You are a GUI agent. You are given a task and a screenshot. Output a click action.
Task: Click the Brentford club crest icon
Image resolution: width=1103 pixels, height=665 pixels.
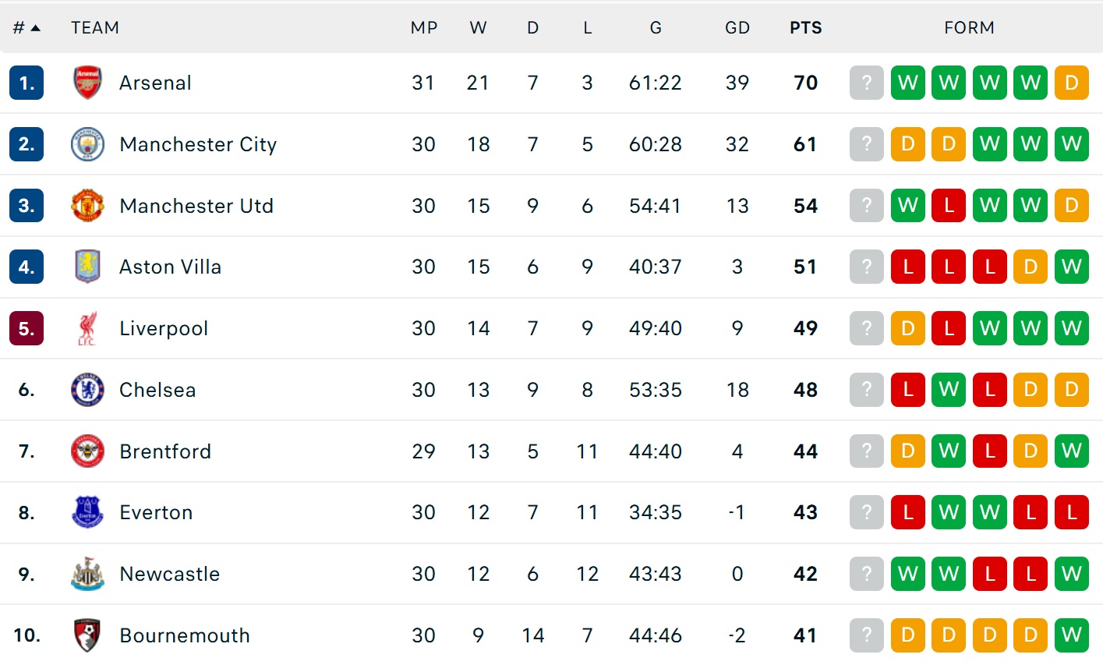click(87, 451)
